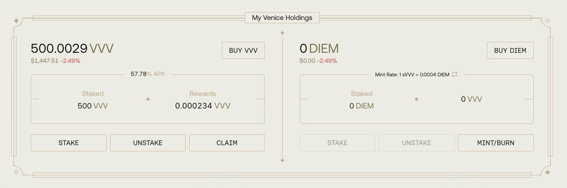Click the 0.000234 VVV rewards amount

click(x=203, y=106)
